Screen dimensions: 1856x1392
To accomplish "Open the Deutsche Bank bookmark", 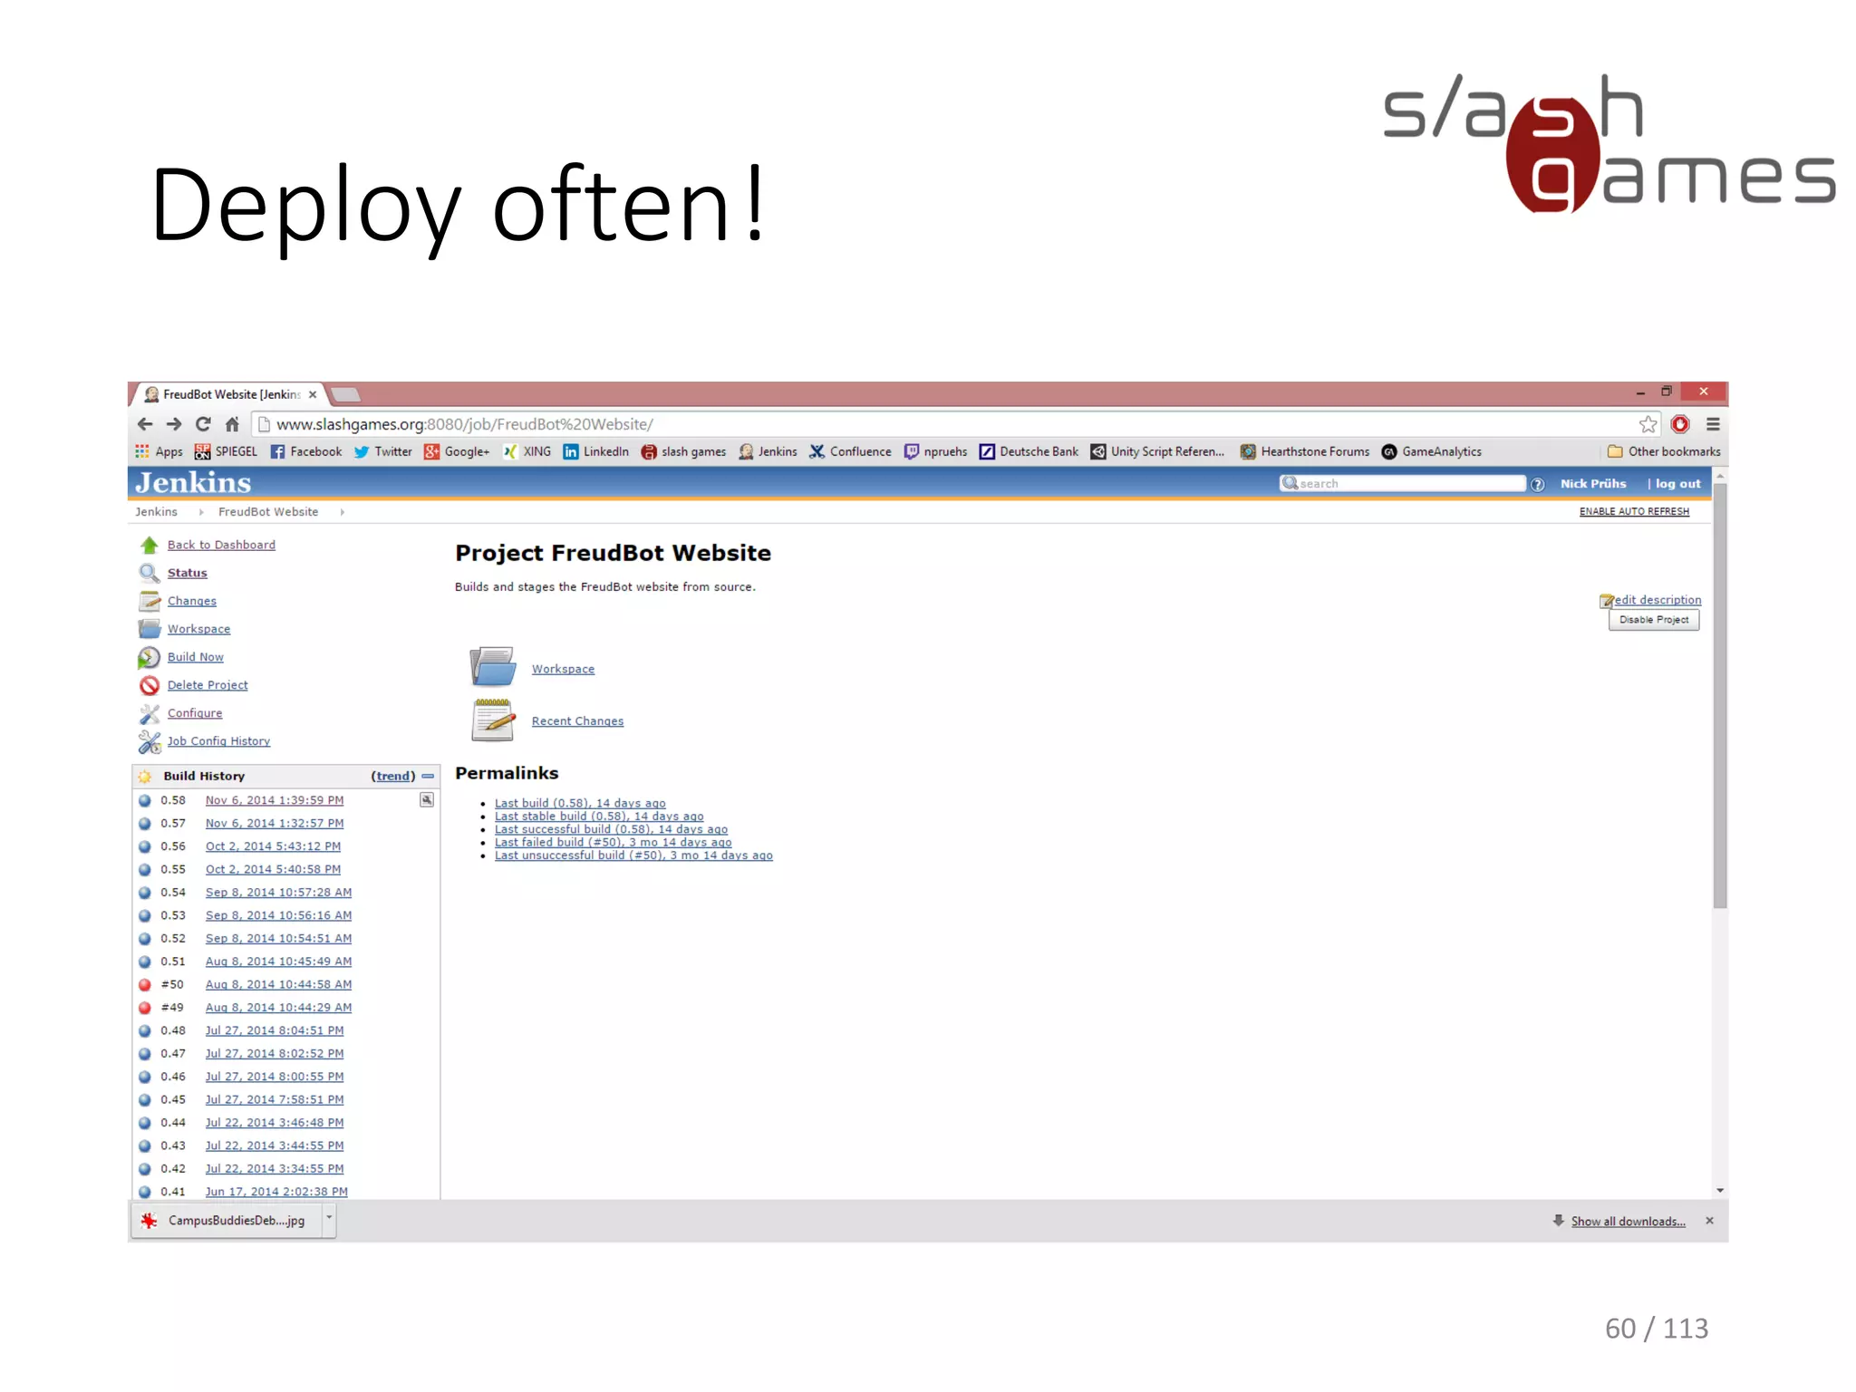I will coord(1029,451).
